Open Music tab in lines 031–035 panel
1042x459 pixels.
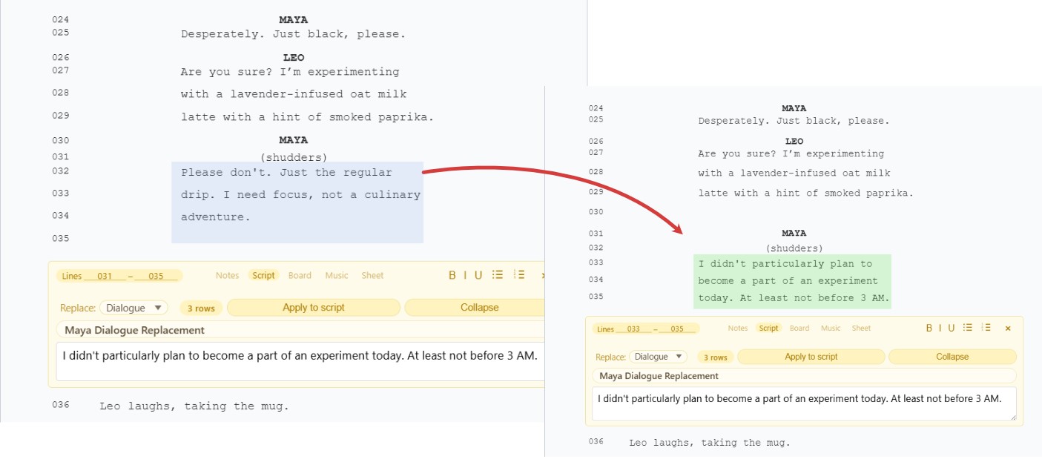coord(337,275)
